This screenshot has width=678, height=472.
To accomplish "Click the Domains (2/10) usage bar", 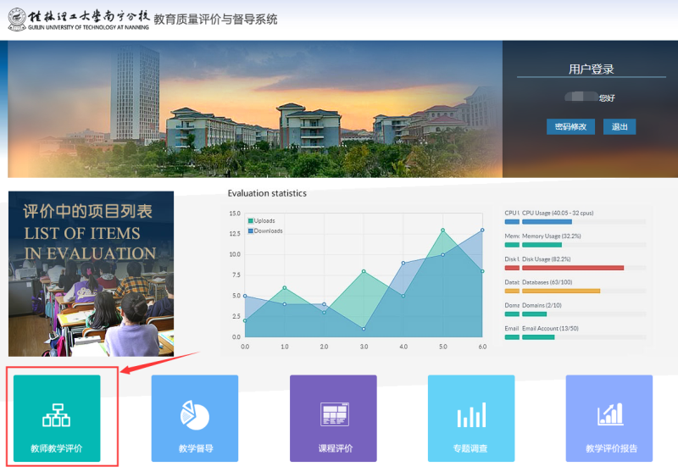I will coord(534,314).
